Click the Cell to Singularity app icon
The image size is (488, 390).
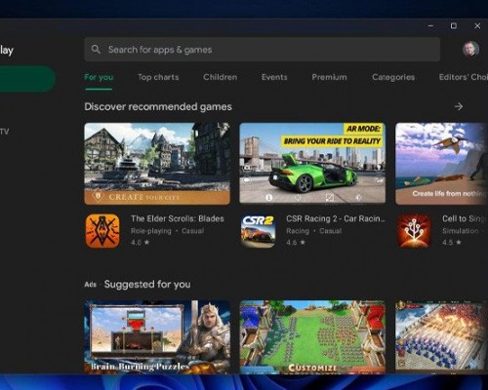(414, 231)
